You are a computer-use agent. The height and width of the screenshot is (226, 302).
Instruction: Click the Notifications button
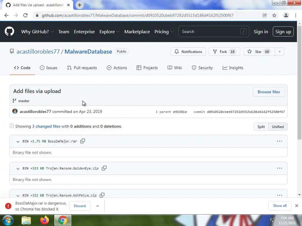(188, 51)
